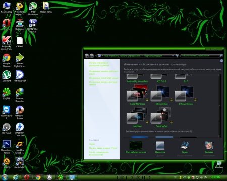
Task: Launch Chrome from the taskbar
Action: click(x=38, y=177)
